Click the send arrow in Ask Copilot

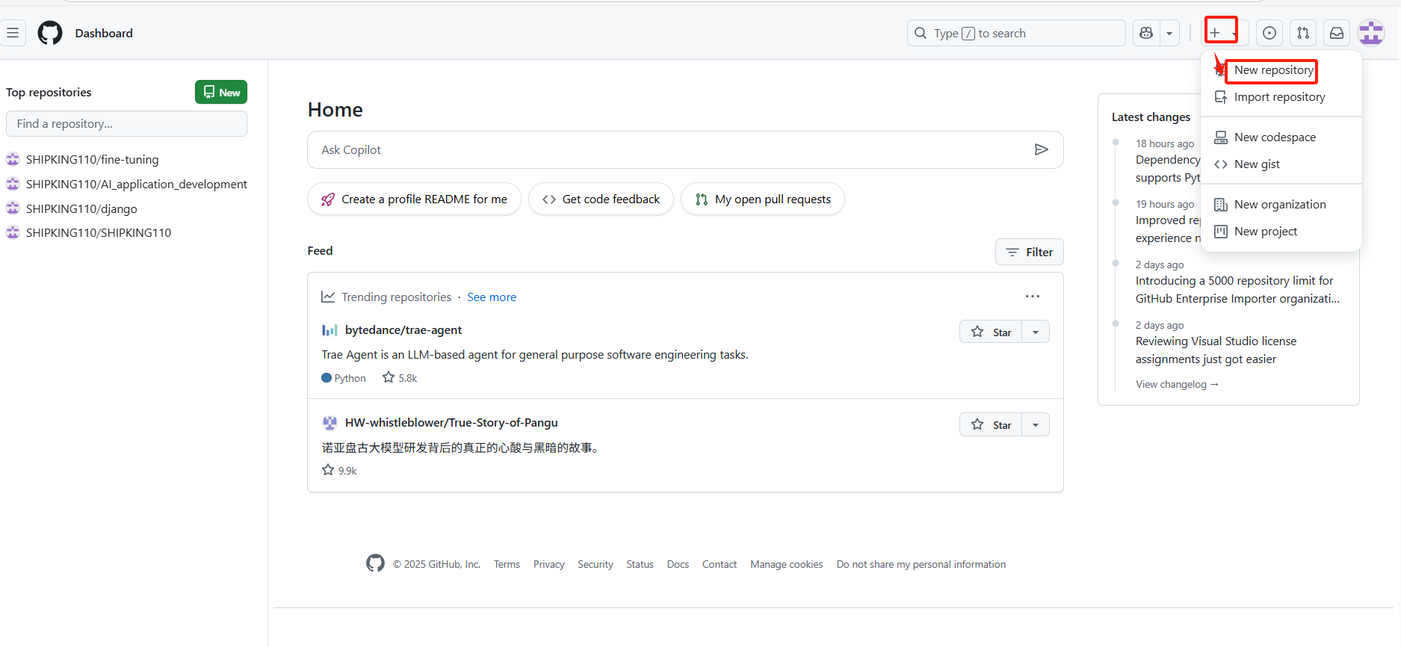[1041, 150]
